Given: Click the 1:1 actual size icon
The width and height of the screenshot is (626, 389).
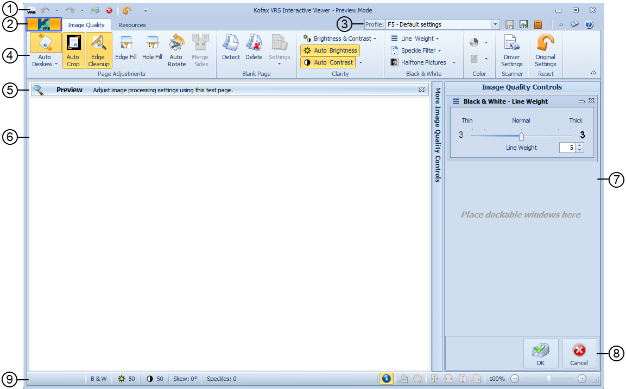Looking at the screenshot, I should click(x=477, y=379).
